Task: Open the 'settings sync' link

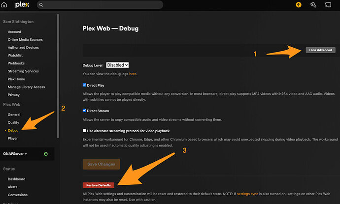Action: (247, 194)
